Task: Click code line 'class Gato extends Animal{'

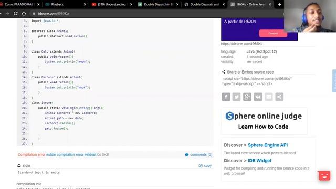Action: click(x=53, y=51)
